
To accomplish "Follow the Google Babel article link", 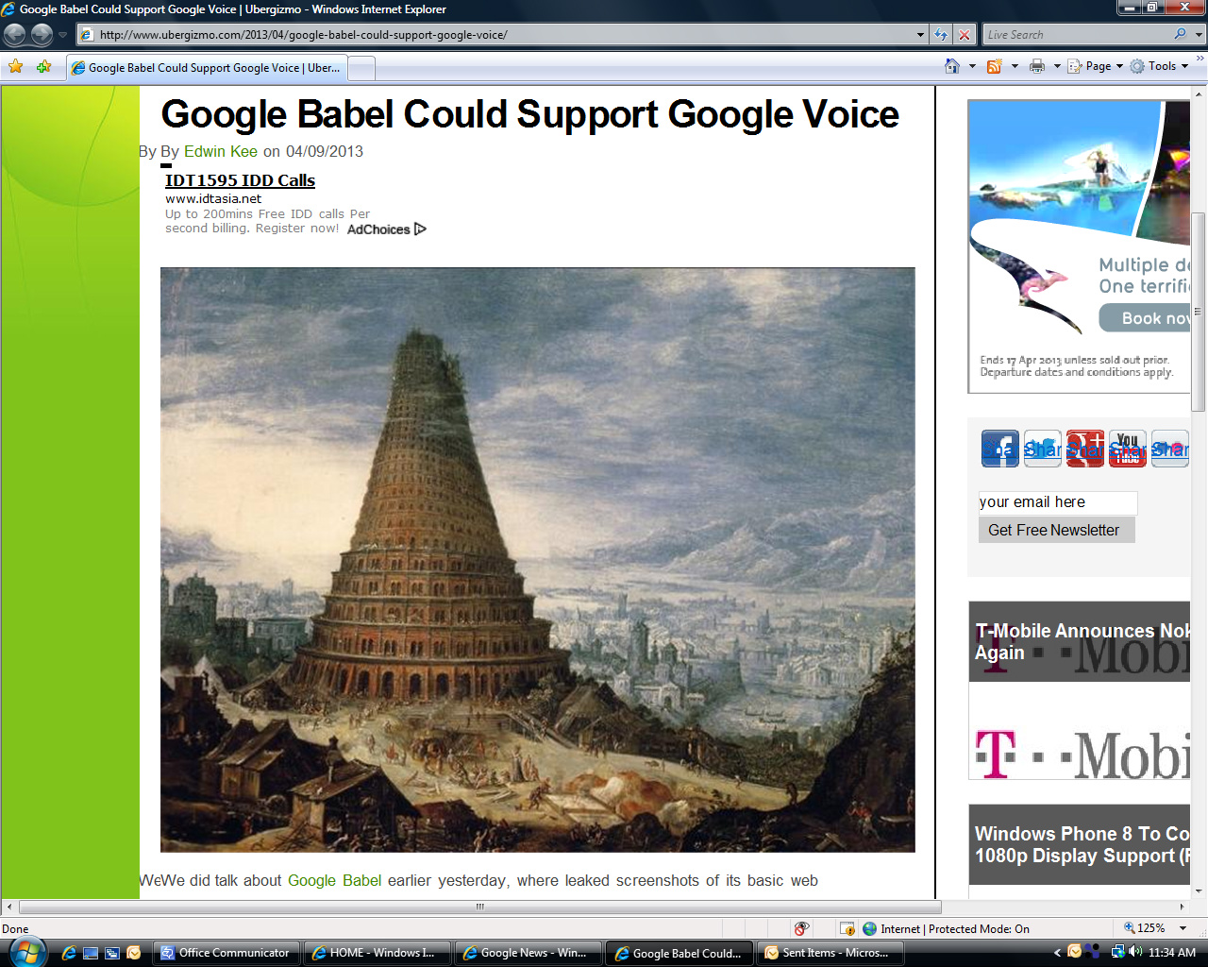I will (x=334, y=880).
